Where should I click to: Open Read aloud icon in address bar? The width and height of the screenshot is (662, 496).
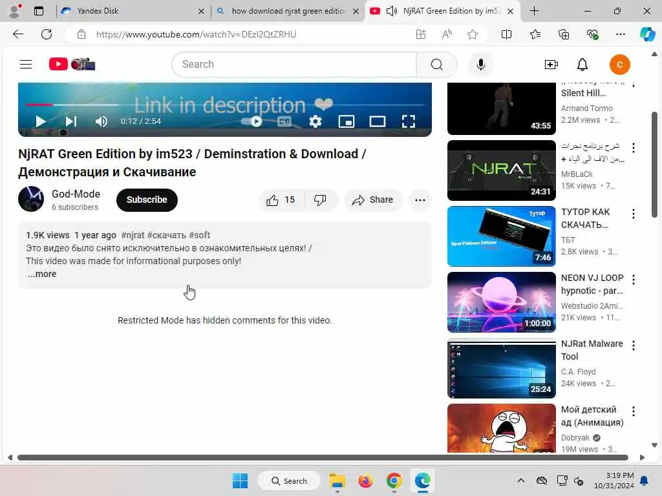[447, 34]
